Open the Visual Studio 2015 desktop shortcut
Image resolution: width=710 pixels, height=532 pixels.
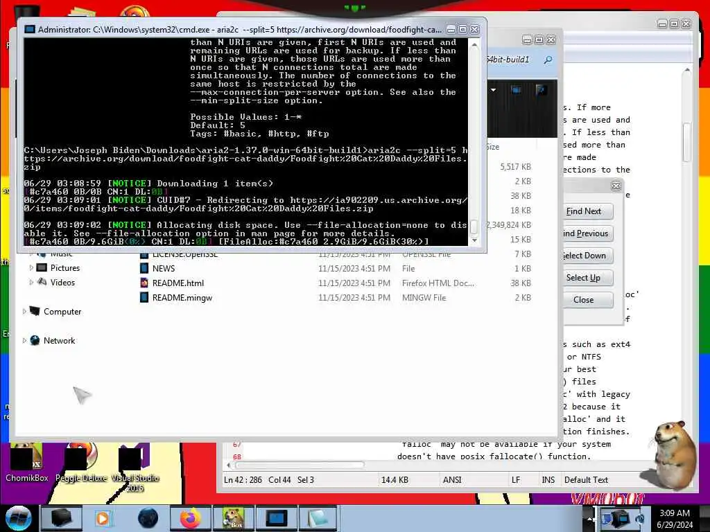[135, 468]
